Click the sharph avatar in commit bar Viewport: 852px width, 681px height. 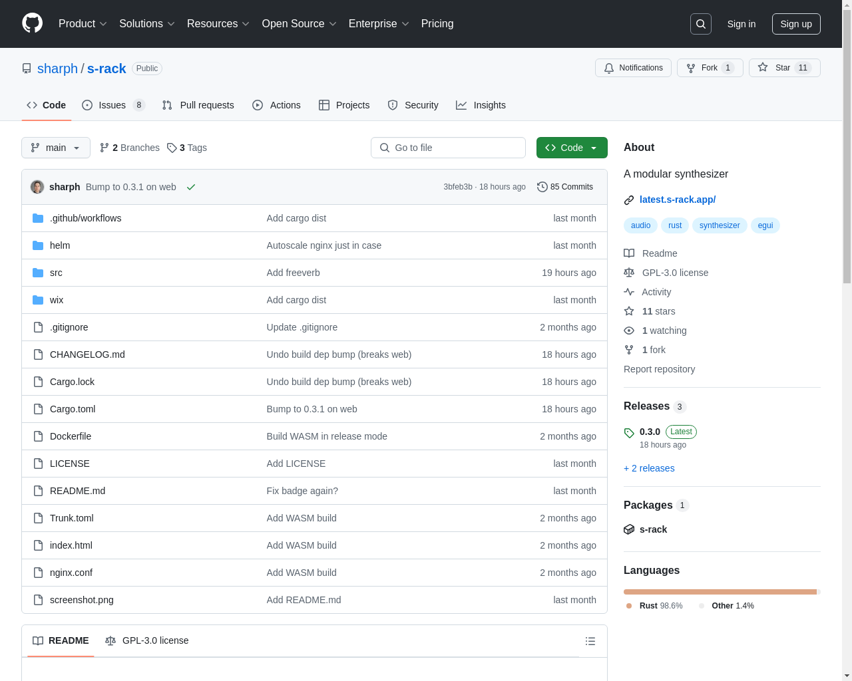(x=37, y=187)
